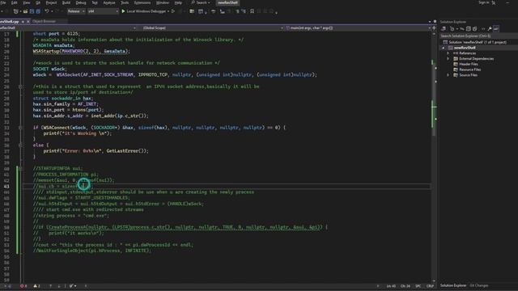This screenshot has width=518, height=291.
Task: Open the Window menu
Action: (162, 2)
